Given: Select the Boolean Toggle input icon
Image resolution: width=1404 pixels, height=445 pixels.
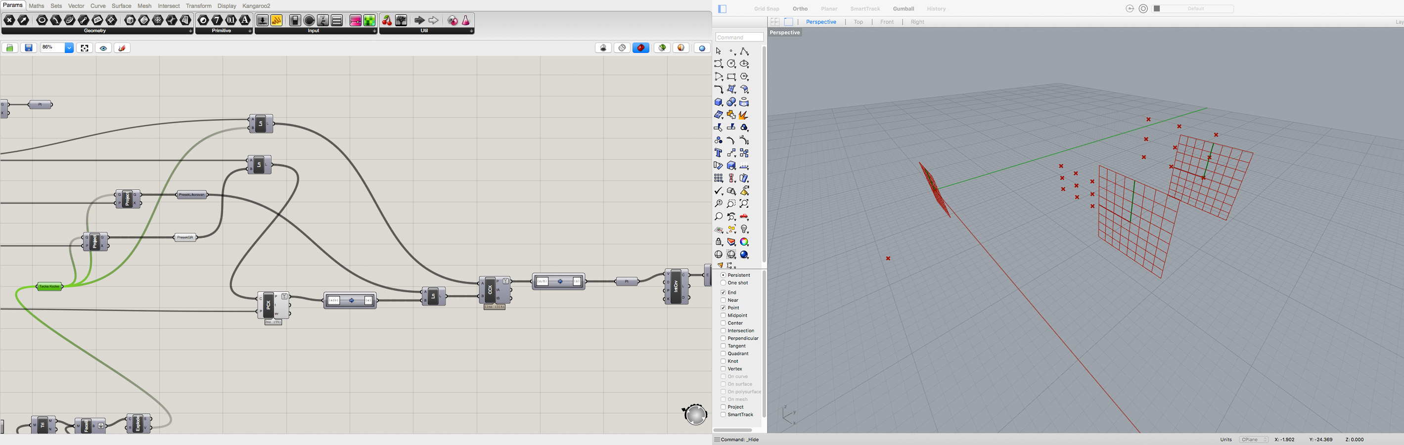Looking at the screenshot, I should (x=295, y=20).
